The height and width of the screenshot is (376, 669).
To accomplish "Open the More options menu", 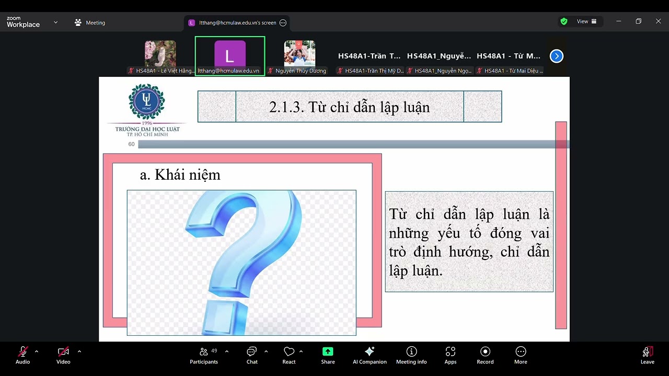I will 521,355.
